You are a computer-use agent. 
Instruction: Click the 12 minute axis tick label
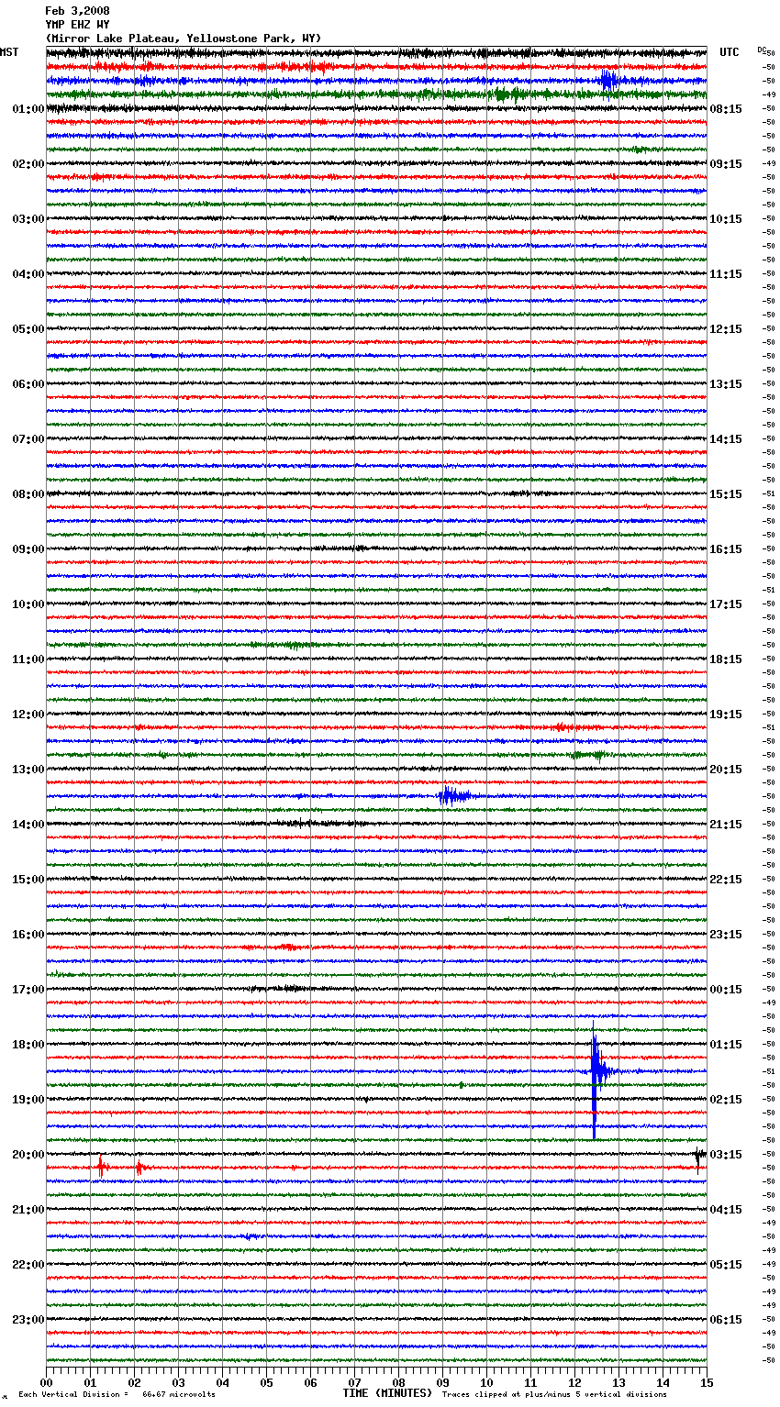[x=574, y=1382]
